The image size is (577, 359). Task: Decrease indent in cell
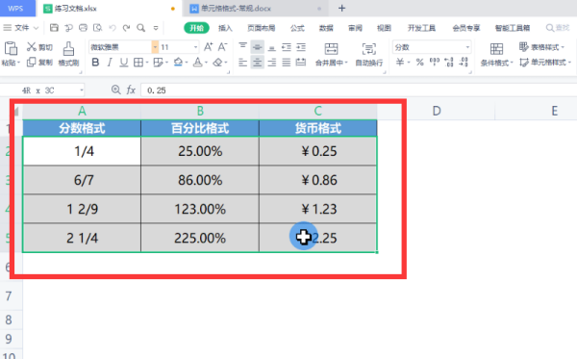(287, 47)
